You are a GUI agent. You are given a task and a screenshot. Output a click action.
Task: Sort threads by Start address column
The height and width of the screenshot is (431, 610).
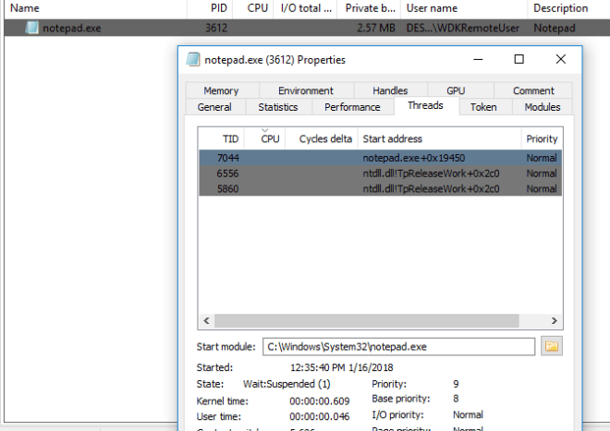[440, 138]
